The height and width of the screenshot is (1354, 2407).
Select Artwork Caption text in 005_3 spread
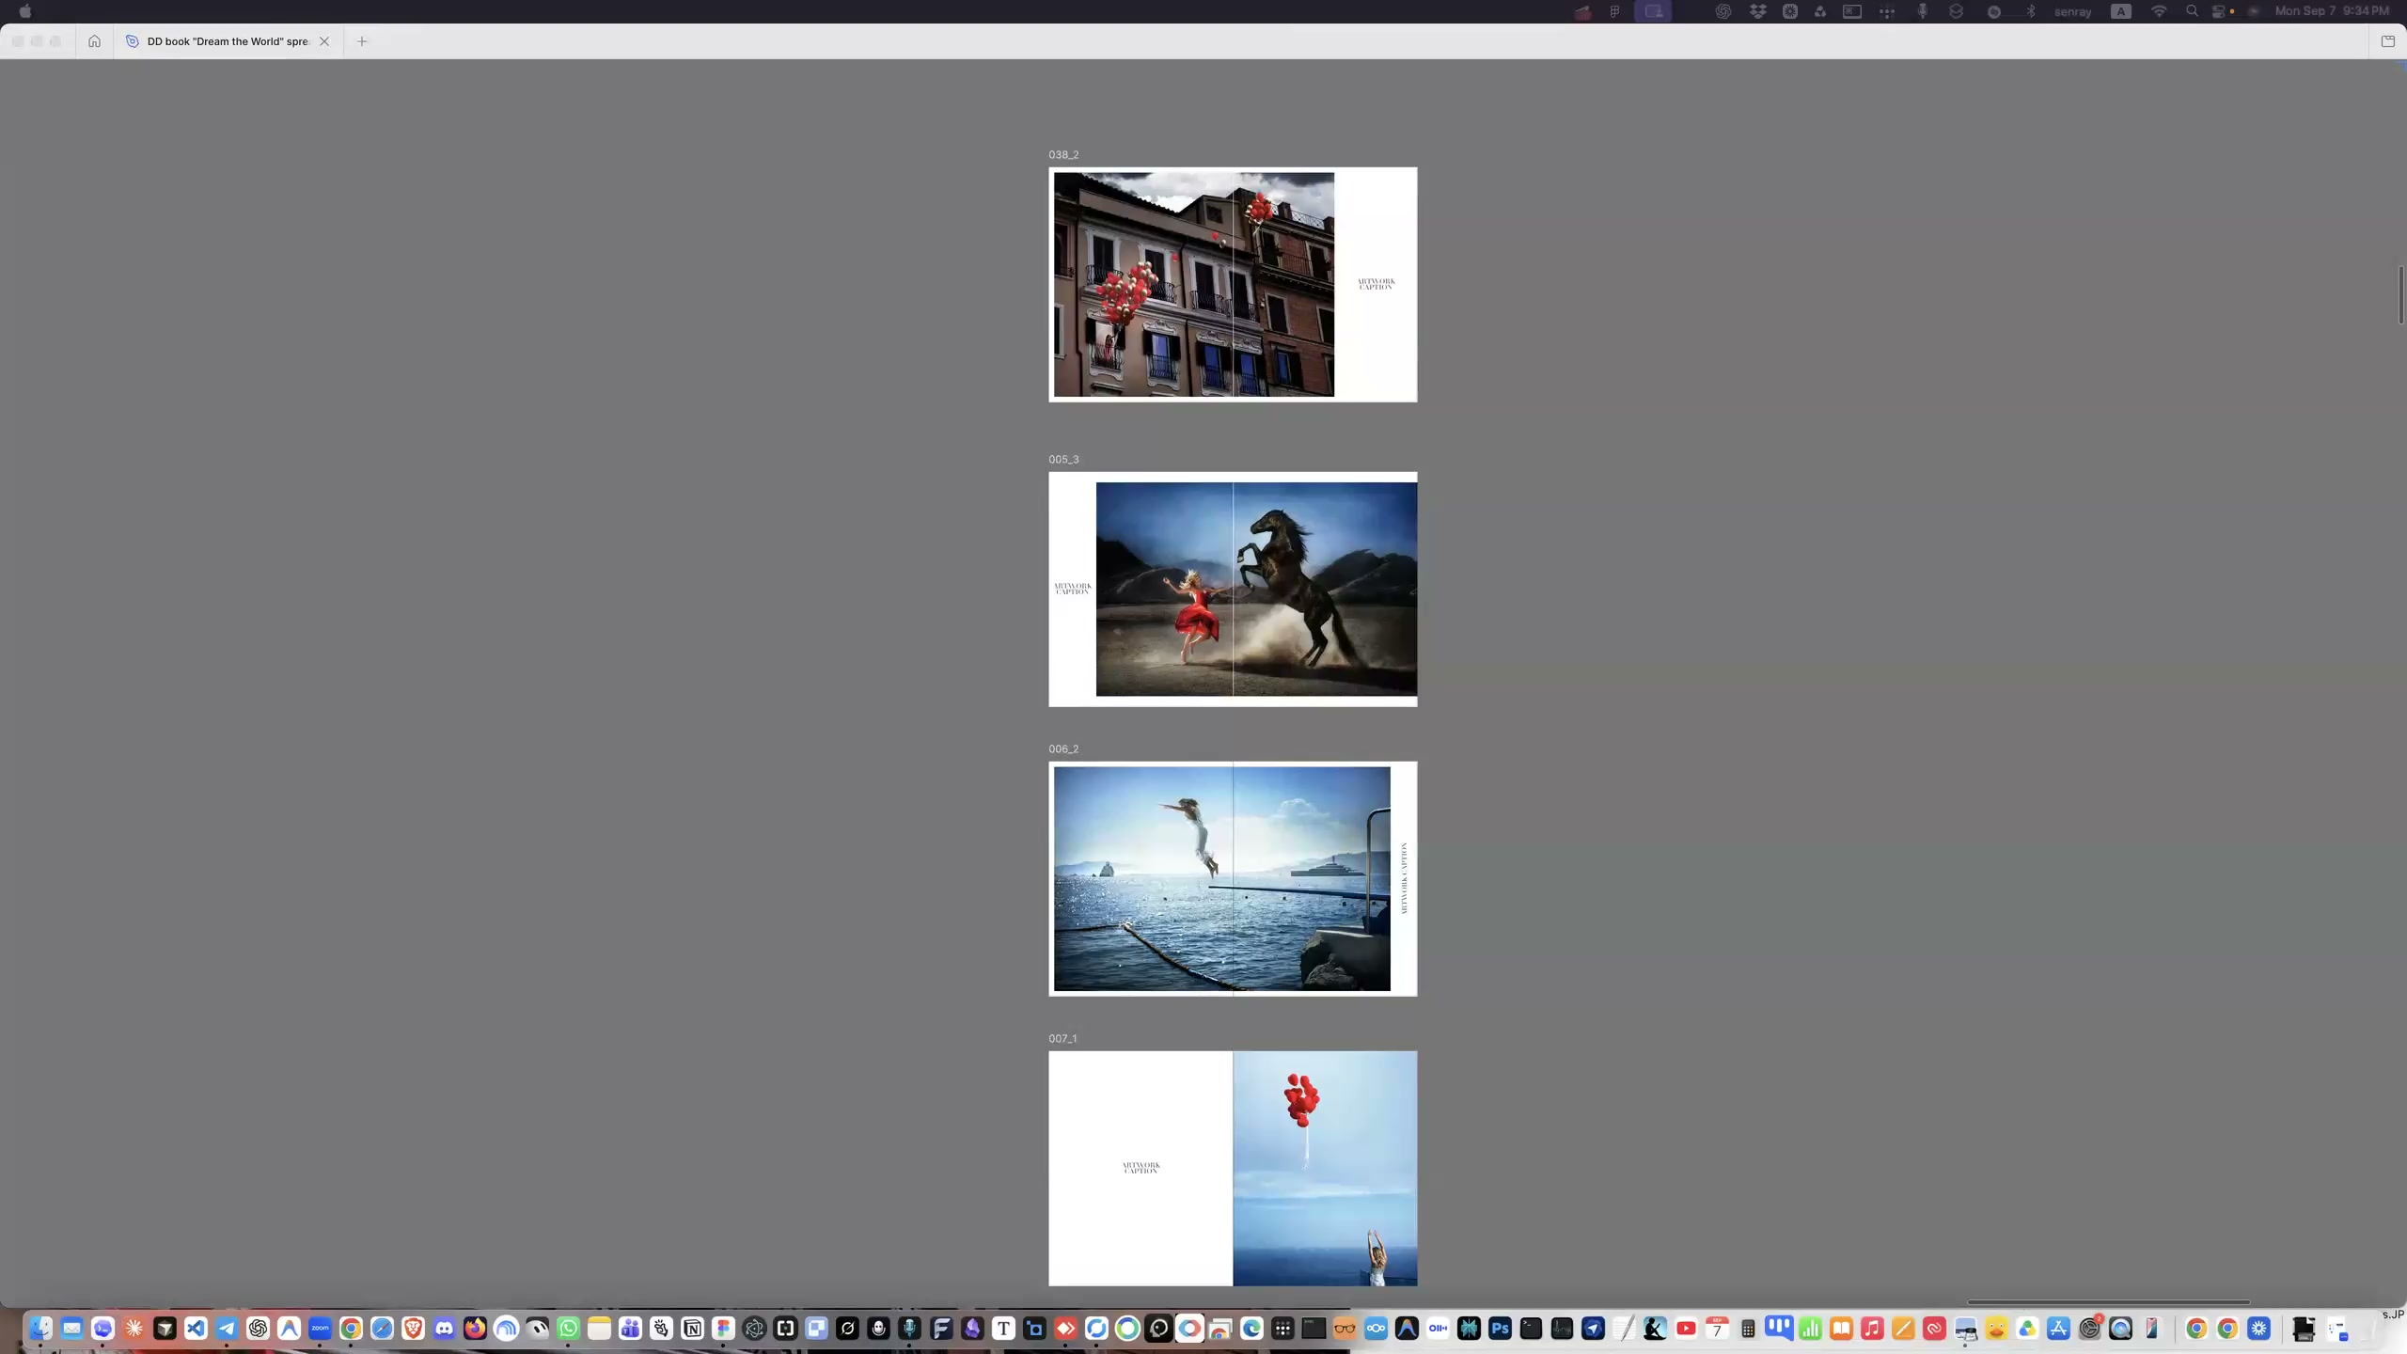point(1073,589)
